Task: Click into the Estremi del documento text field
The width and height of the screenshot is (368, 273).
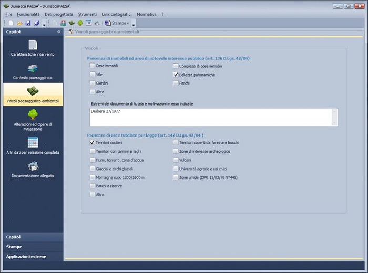Action: [210, 117]
